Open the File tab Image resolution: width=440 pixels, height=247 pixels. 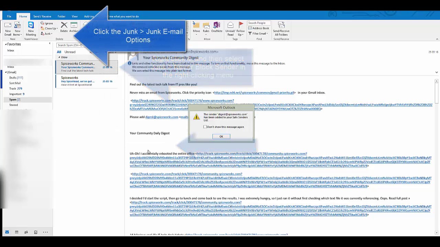9,16
